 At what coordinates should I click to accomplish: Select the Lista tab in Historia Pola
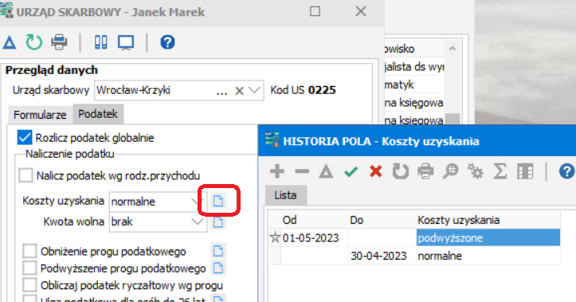(285, 195)
